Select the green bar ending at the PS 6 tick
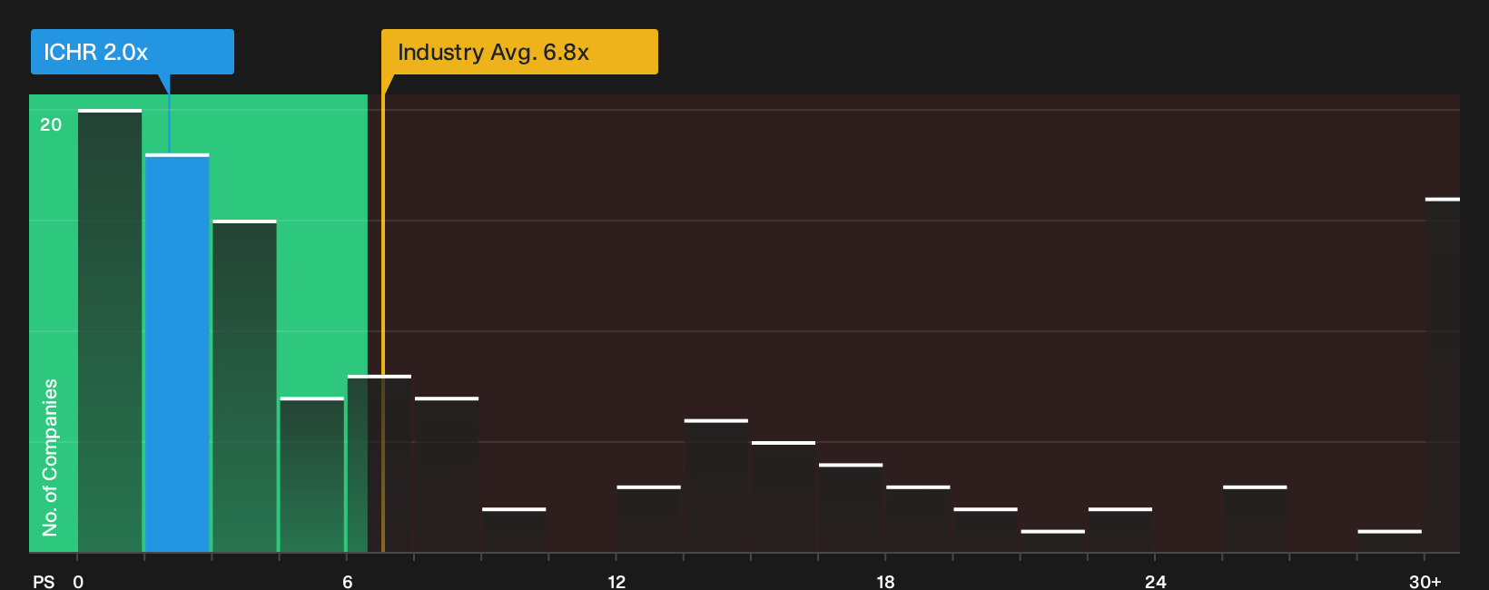Screen dimensions: 1489x590 tap(312, 475)
